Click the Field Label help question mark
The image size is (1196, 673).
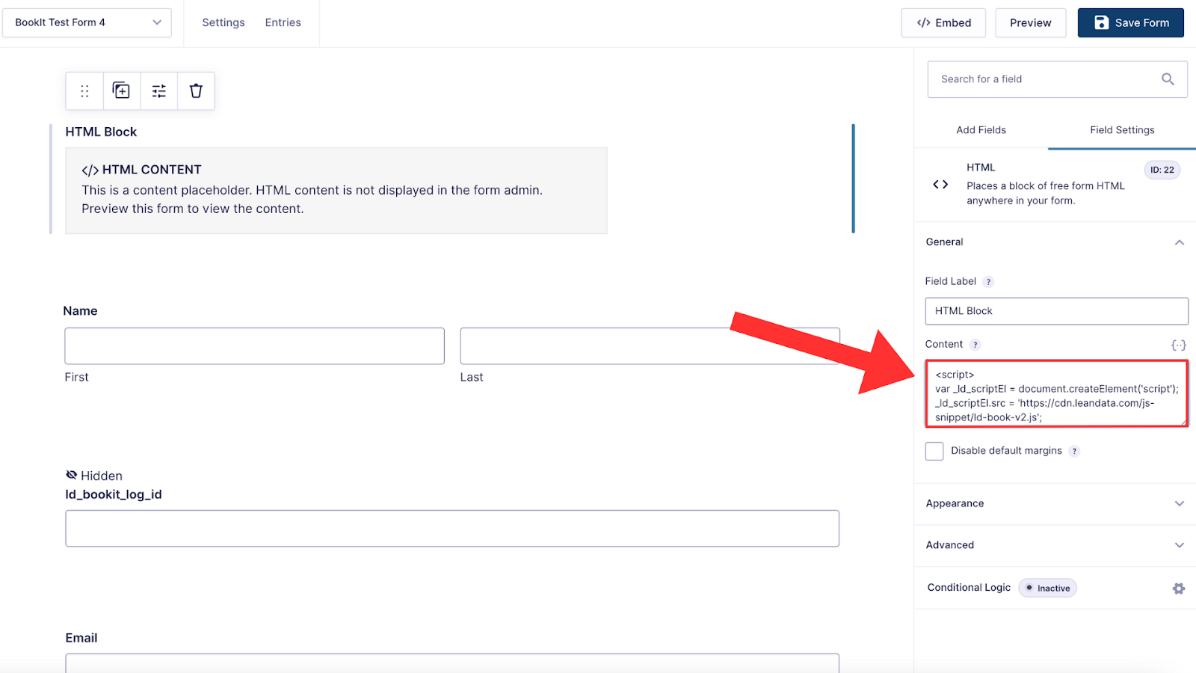point(988,282)
